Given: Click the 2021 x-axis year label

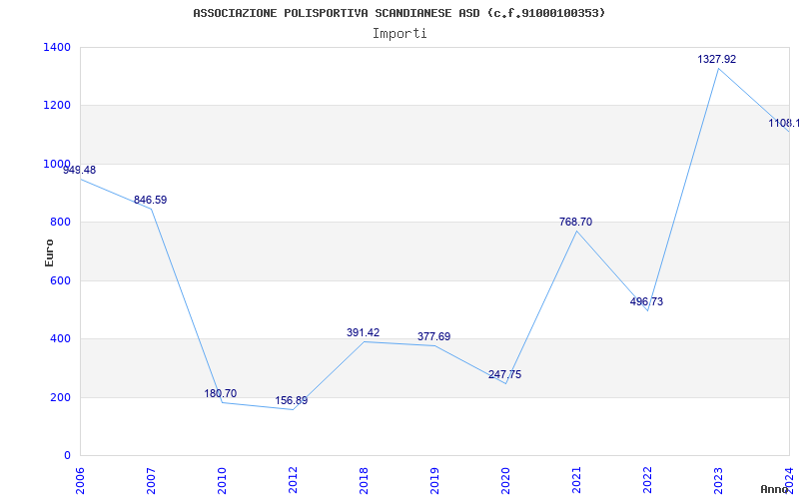Looking at the screenshot, I should coord(576,480).
